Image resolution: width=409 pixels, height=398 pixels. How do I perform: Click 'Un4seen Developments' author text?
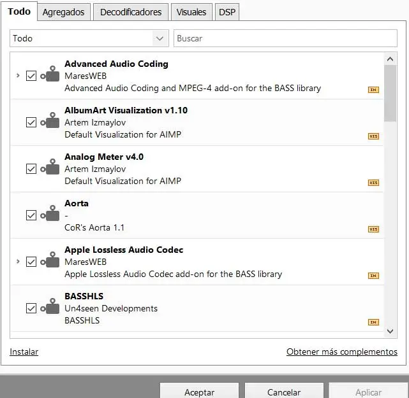(x=111, y=308)
